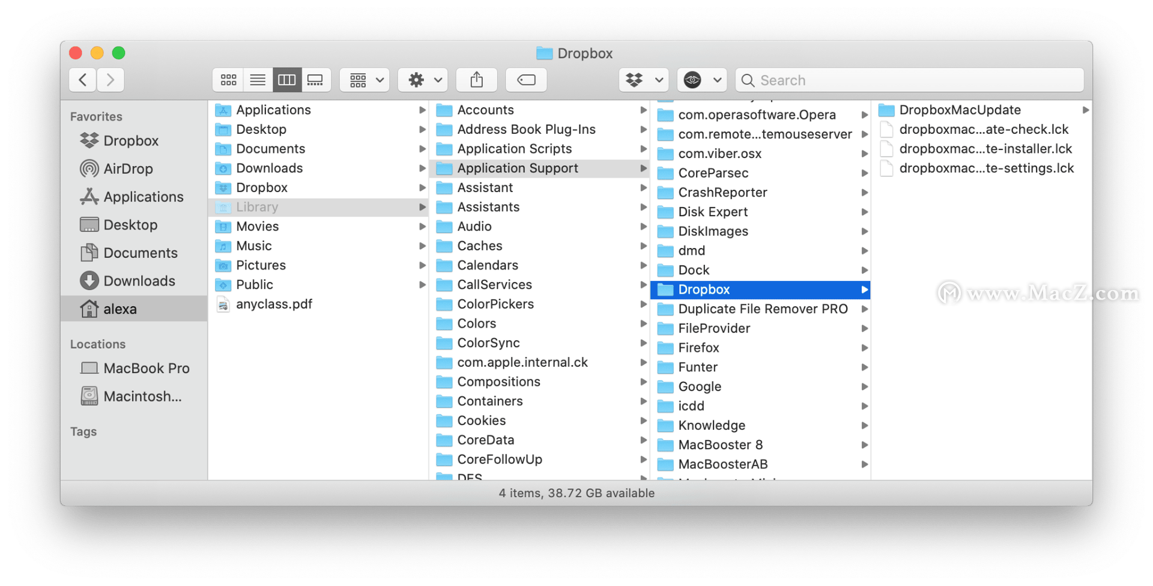Select the Applications folder in first column
The image size is (1153, 586).
click(x=318, y=110)
